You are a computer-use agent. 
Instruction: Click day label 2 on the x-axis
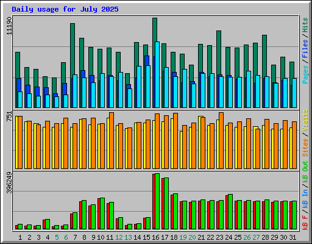click(29, 237)
